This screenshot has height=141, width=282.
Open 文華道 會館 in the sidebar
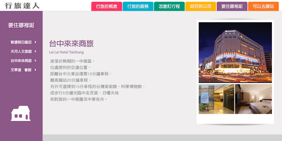(21, 70)
